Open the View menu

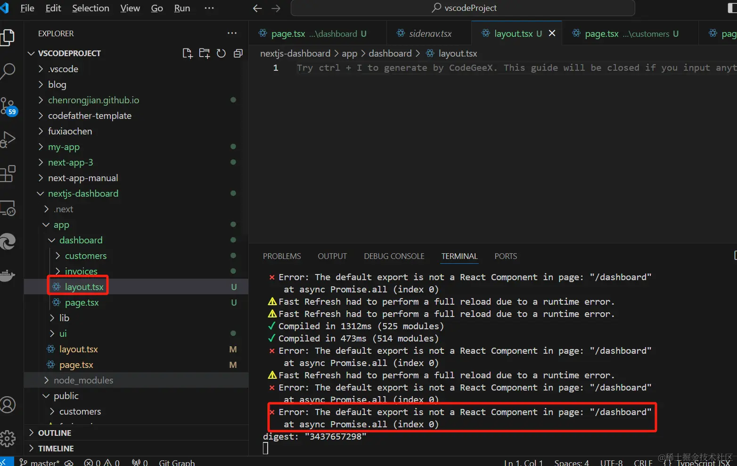point(130,8)
